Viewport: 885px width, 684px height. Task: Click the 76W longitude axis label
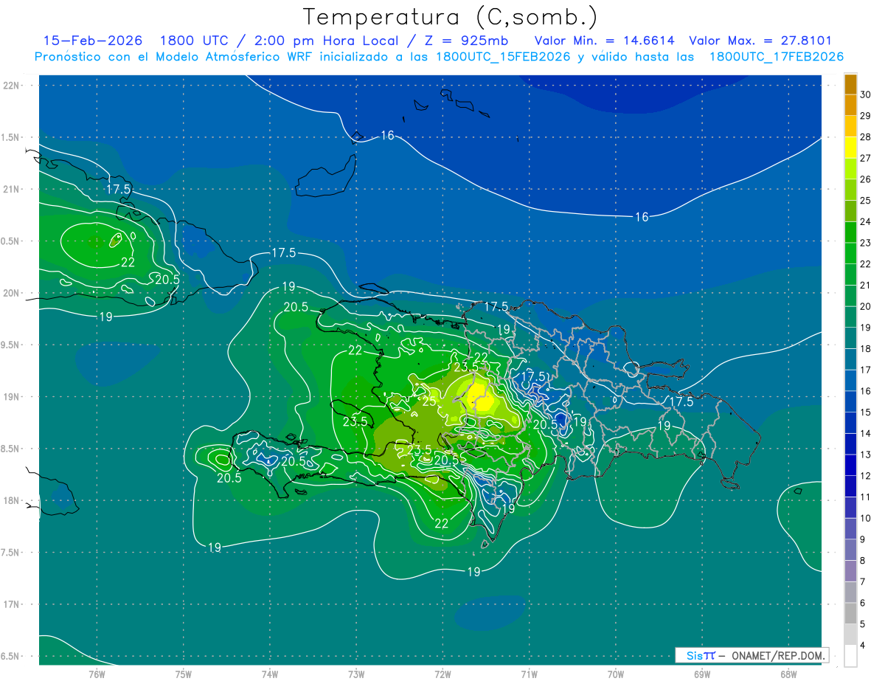click(x=97, y=674)
